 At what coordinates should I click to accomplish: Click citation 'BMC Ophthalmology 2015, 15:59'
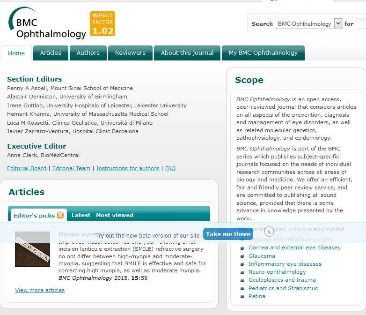(103, 278)
